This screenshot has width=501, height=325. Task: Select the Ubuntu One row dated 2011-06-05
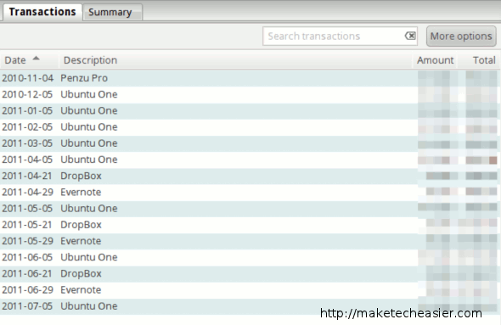click(250, 257)
